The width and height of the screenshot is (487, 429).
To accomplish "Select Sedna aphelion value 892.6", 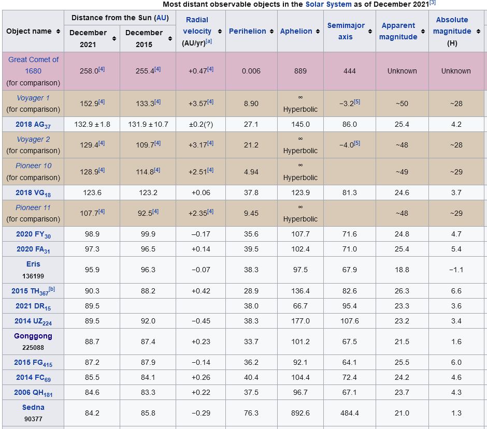I will (x=300, y=413).
